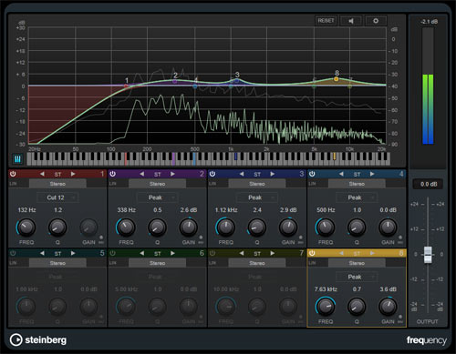
Task: Click band 7 left arrow for processing mode
Action: 242,253
